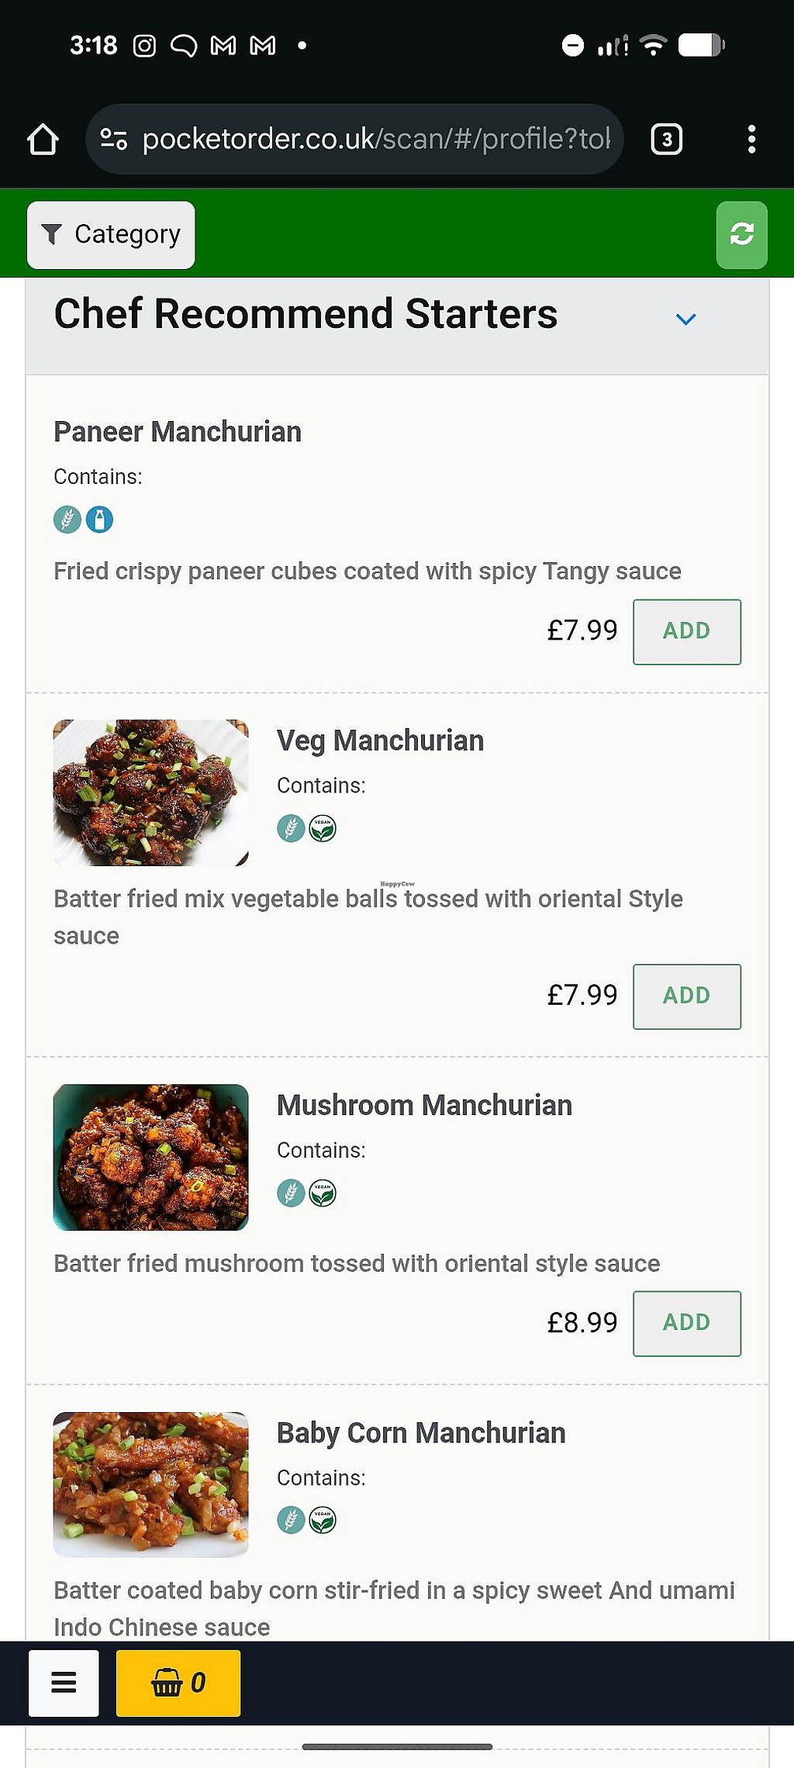This screenshot has width=794, height=1768.
Task: Open the yellow basket cart
Action: point(178,1683)
